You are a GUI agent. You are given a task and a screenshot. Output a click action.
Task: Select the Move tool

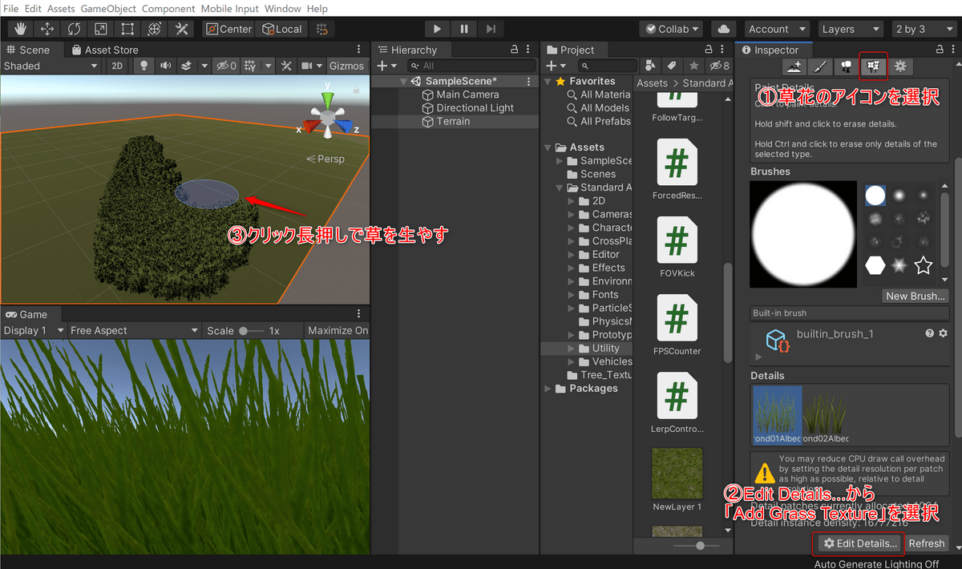coord(47,29)
